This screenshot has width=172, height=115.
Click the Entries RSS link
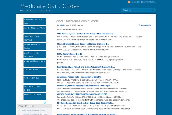coord(136,2)
